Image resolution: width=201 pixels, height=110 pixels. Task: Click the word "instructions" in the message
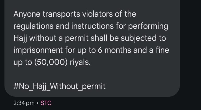(93, 26)
